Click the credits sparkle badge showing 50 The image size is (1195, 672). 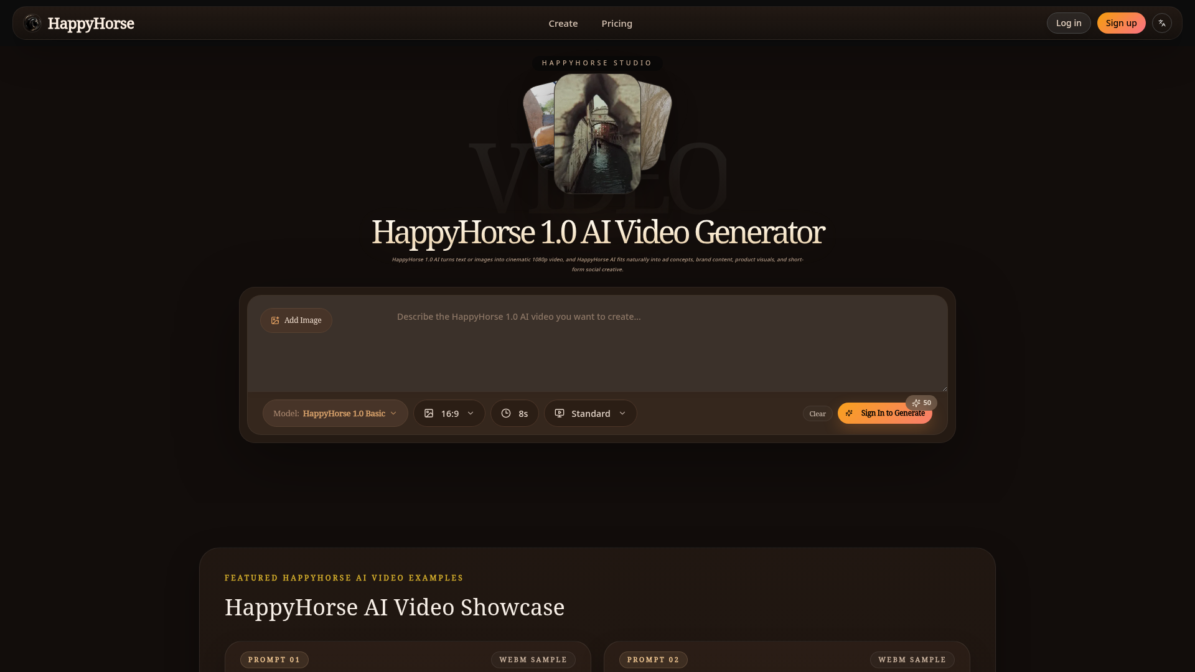point(921,403)
